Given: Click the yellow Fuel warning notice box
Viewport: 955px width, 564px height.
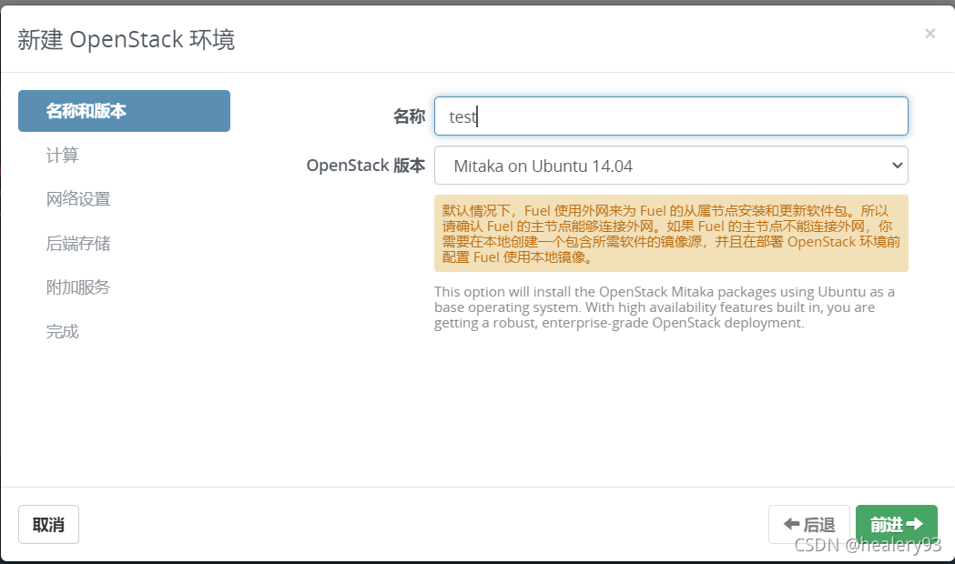Looking at the screenshot, I should coord(671,233).
